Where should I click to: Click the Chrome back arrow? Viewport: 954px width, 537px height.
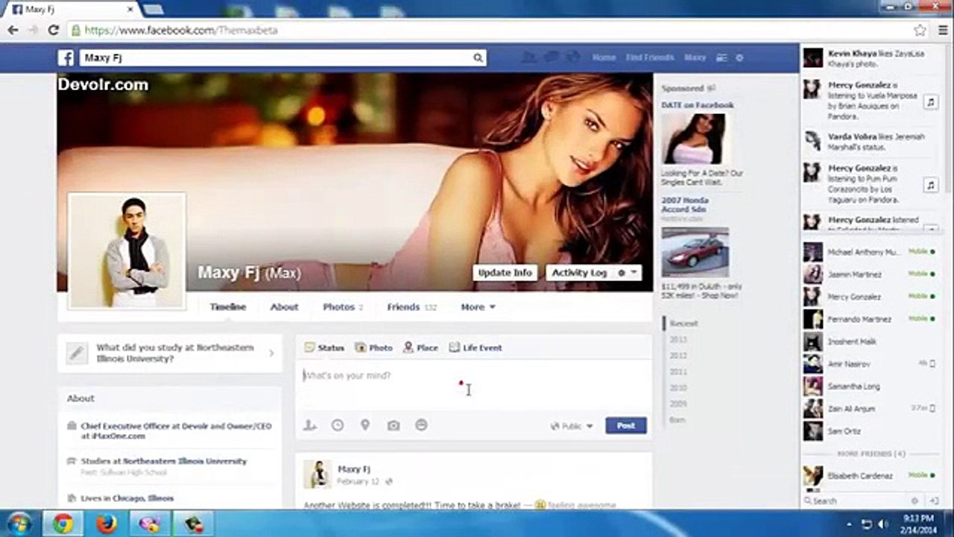13,30
